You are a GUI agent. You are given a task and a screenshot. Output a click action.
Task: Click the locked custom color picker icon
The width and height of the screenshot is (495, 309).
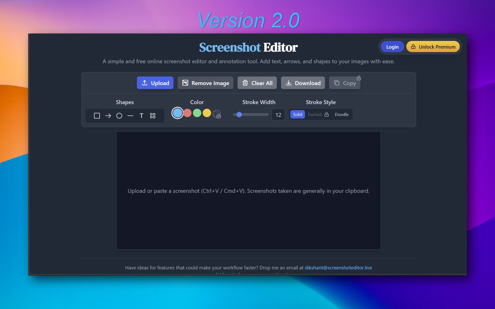click(217, 114)
